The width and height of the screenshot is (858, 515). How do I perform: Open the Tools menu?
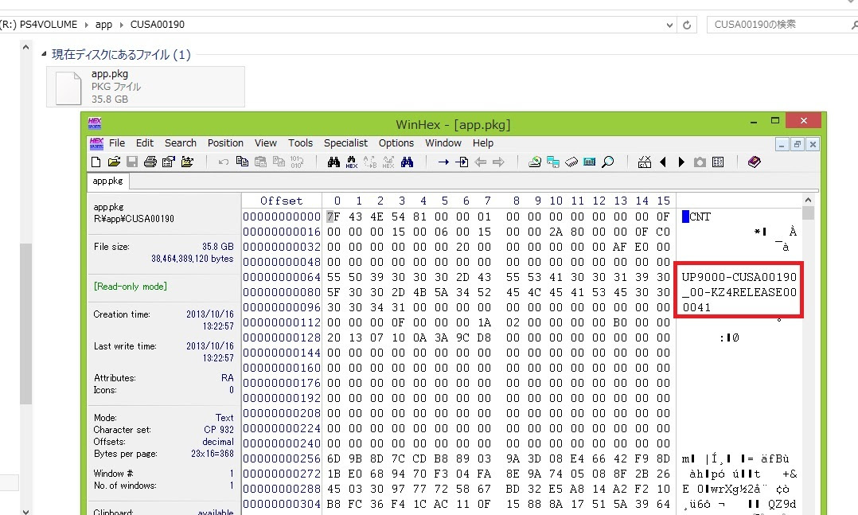(x=300, y=142)
